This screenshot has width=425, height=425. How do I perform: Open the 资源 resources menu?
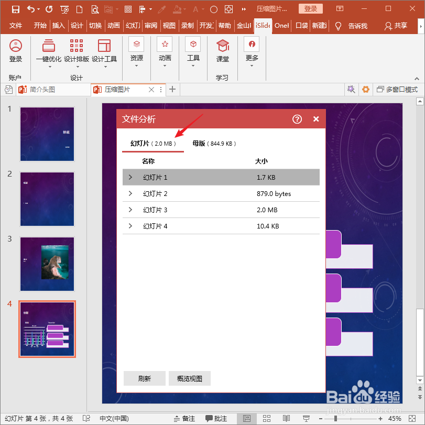(x=136, y=50)
